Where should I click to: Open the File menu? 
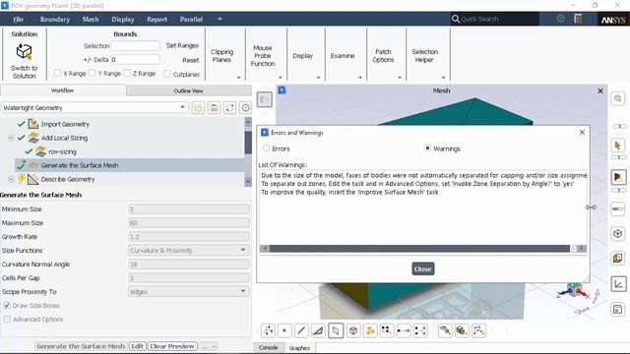18,20
